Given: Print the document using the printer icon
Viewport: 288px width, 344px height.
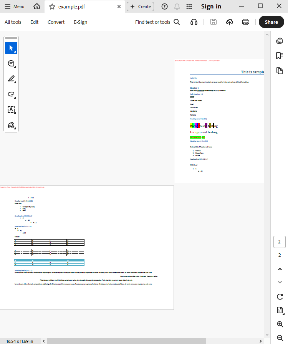Looking at the screenshot, I should (246, 22).
